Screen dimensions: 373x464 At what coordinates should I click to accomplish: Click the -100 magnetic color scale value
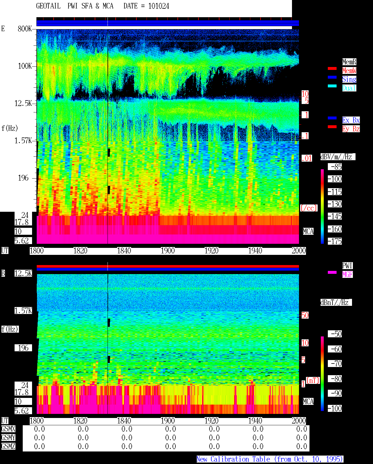point(335,408)
